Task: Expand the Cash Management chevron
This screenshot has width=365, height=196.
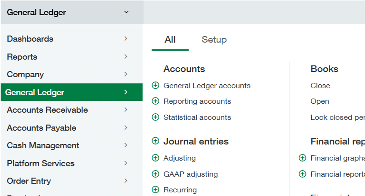Action: [126, 145]
